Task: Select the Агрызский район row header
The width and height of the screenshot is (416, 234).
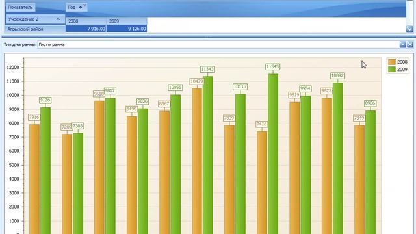Action: [x=36, y=29]
